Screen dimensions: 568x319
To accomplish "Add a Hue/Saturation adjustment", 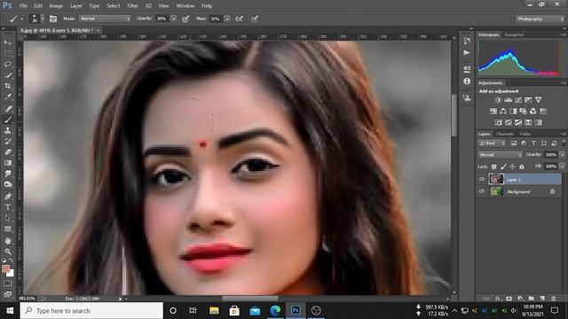I will [x=493, y=111].
